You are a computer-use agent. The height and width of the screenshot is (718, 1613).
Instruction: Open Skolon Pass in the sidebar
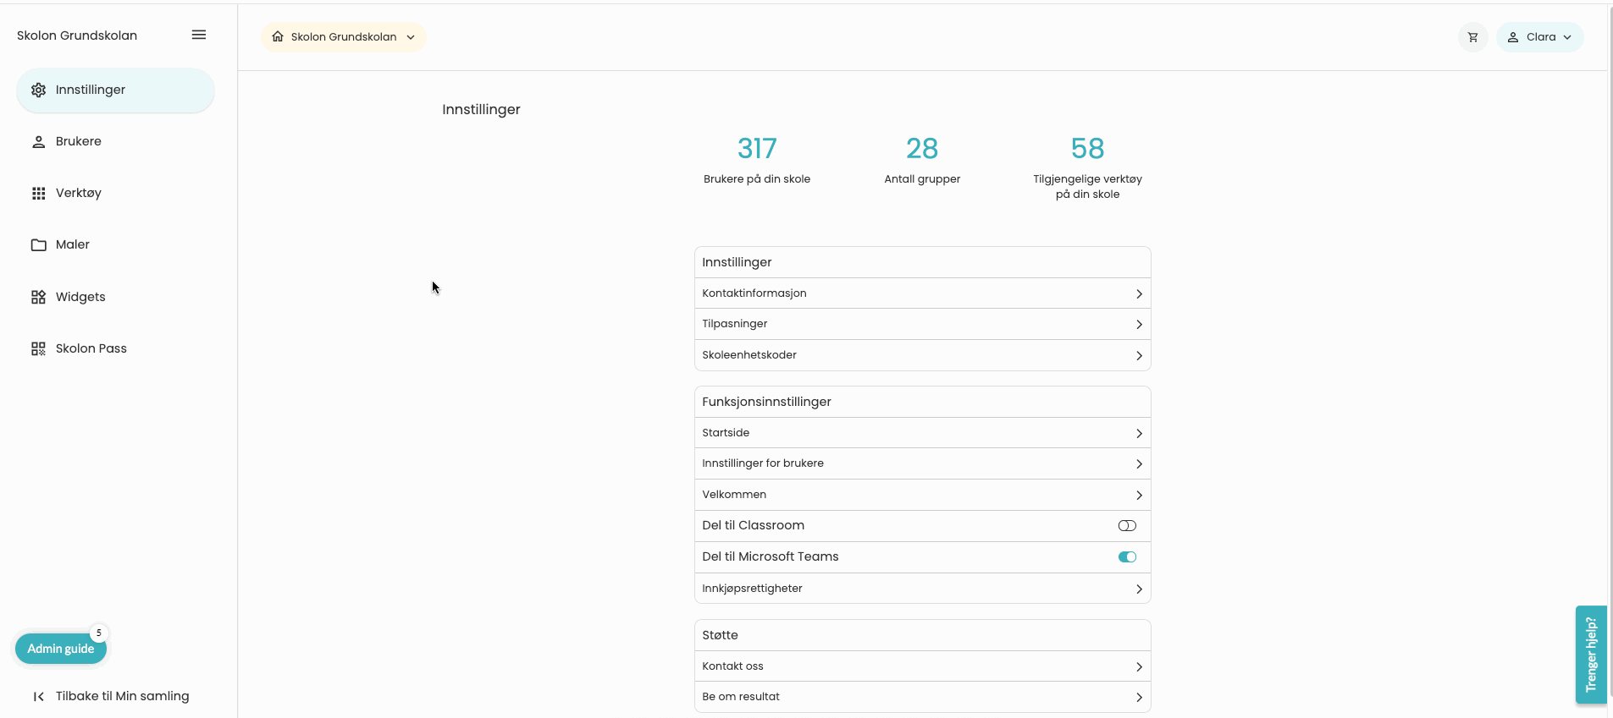coord(115,348)
